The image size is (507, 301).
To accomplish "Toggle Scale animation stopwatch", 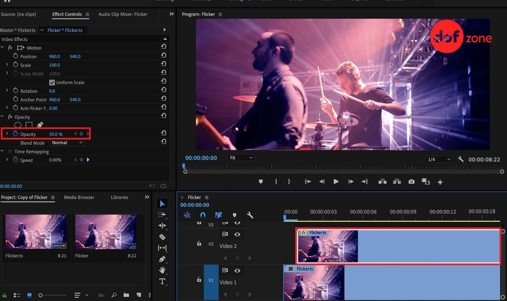I will pos(16,64).
